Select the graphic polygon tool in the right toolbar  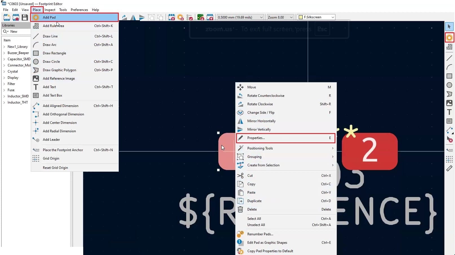coord(449,94)
